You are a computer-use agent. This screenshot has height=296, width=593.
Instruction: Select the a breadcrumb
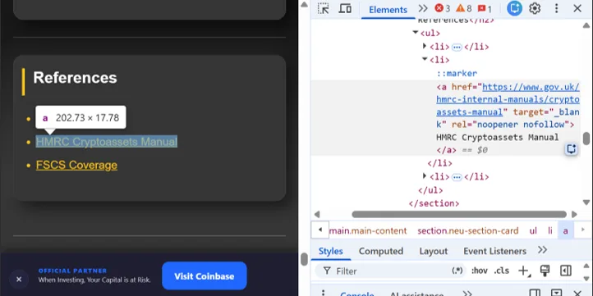click(x=565, y=230)
